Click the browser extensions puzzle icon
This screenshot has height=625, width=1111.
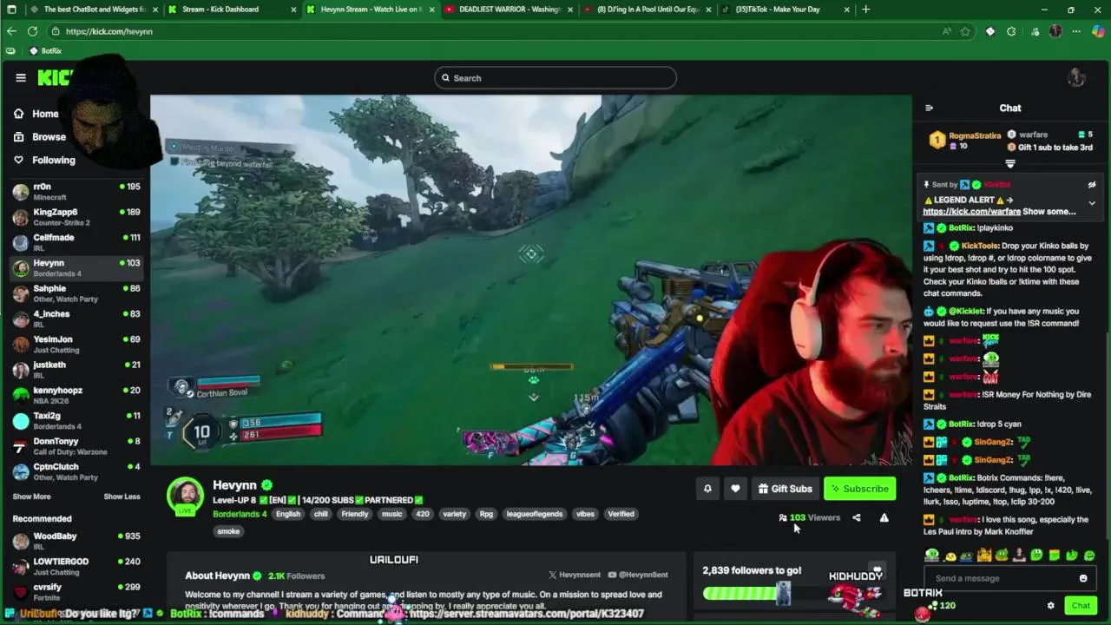1011,31
